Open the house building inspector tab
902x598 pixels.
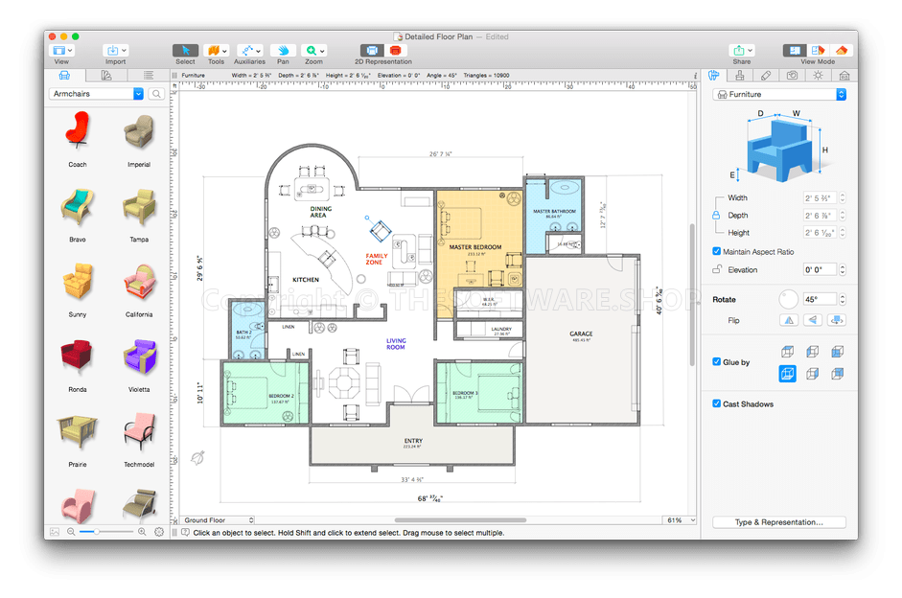tap(844, 76)
